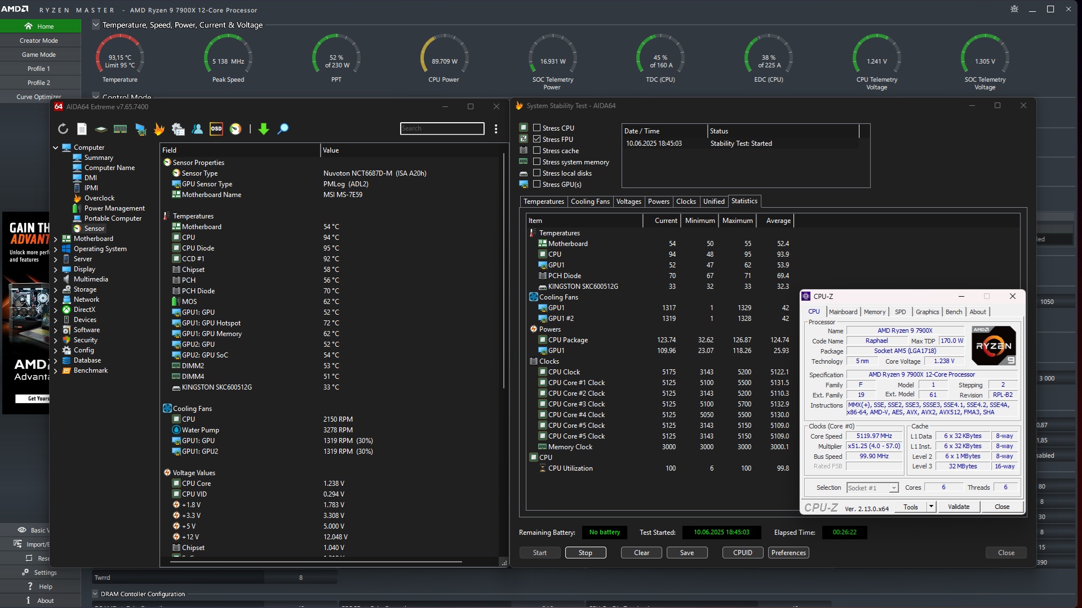Enable Stress system memory checkbox

click(537, 162)
